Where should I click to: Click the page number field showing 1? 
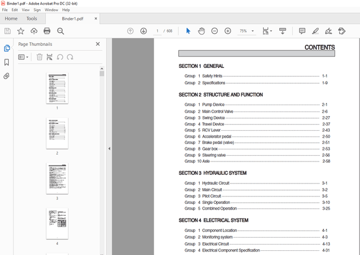(x=157, y=31)
